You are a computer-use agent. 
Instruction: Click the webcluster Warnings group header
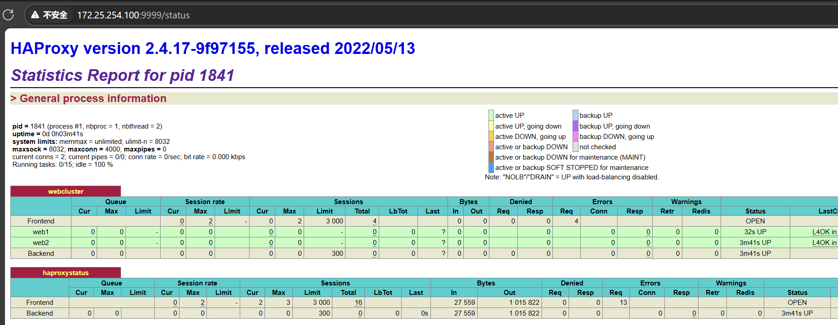[686, 202]
